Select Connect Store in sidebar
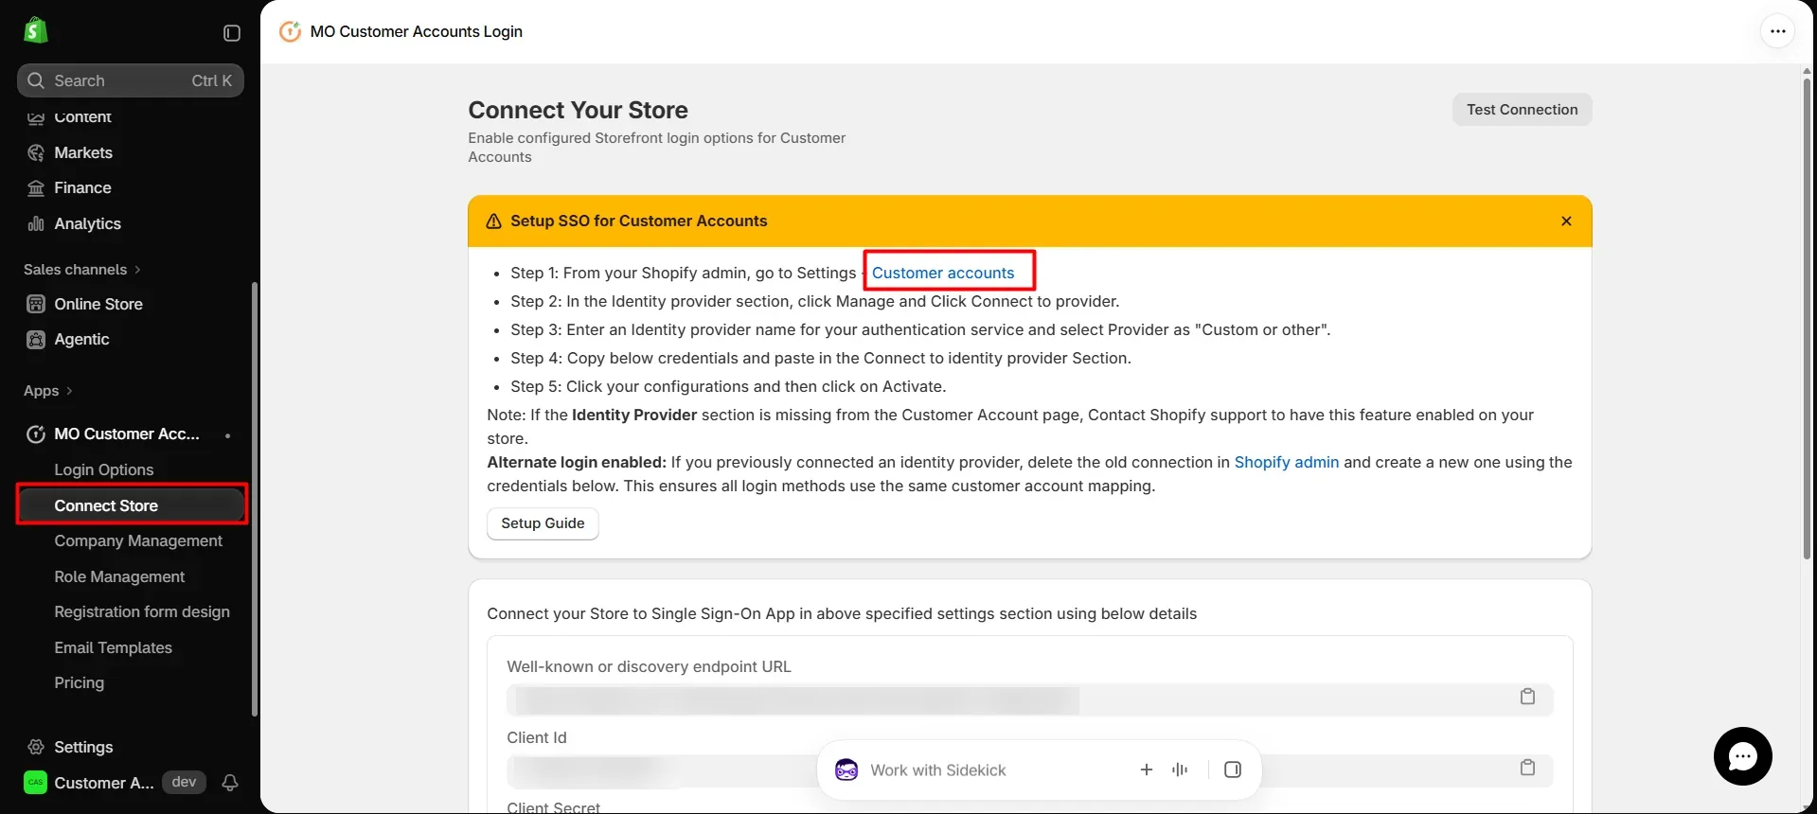The height and width of the screenshot is (814, 1817). pos(131,505)
